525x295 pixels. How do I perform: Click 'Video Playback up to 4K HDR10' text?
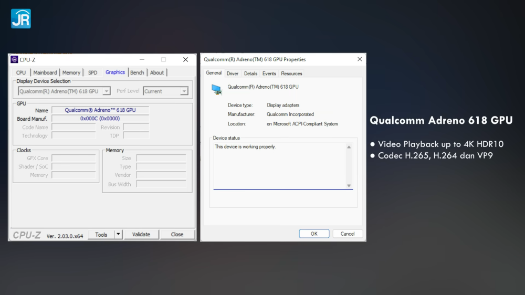pyautogui.click(x=440, y=144)
